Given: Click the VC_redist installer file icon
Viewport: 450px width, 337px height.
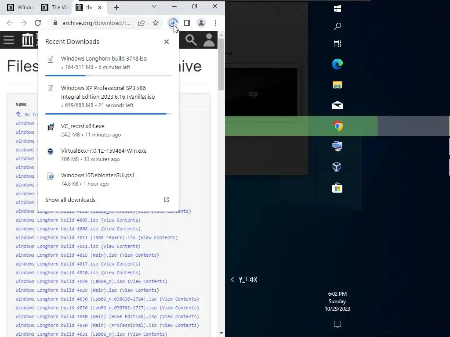Looking at the screenshot, I should 51,127.
